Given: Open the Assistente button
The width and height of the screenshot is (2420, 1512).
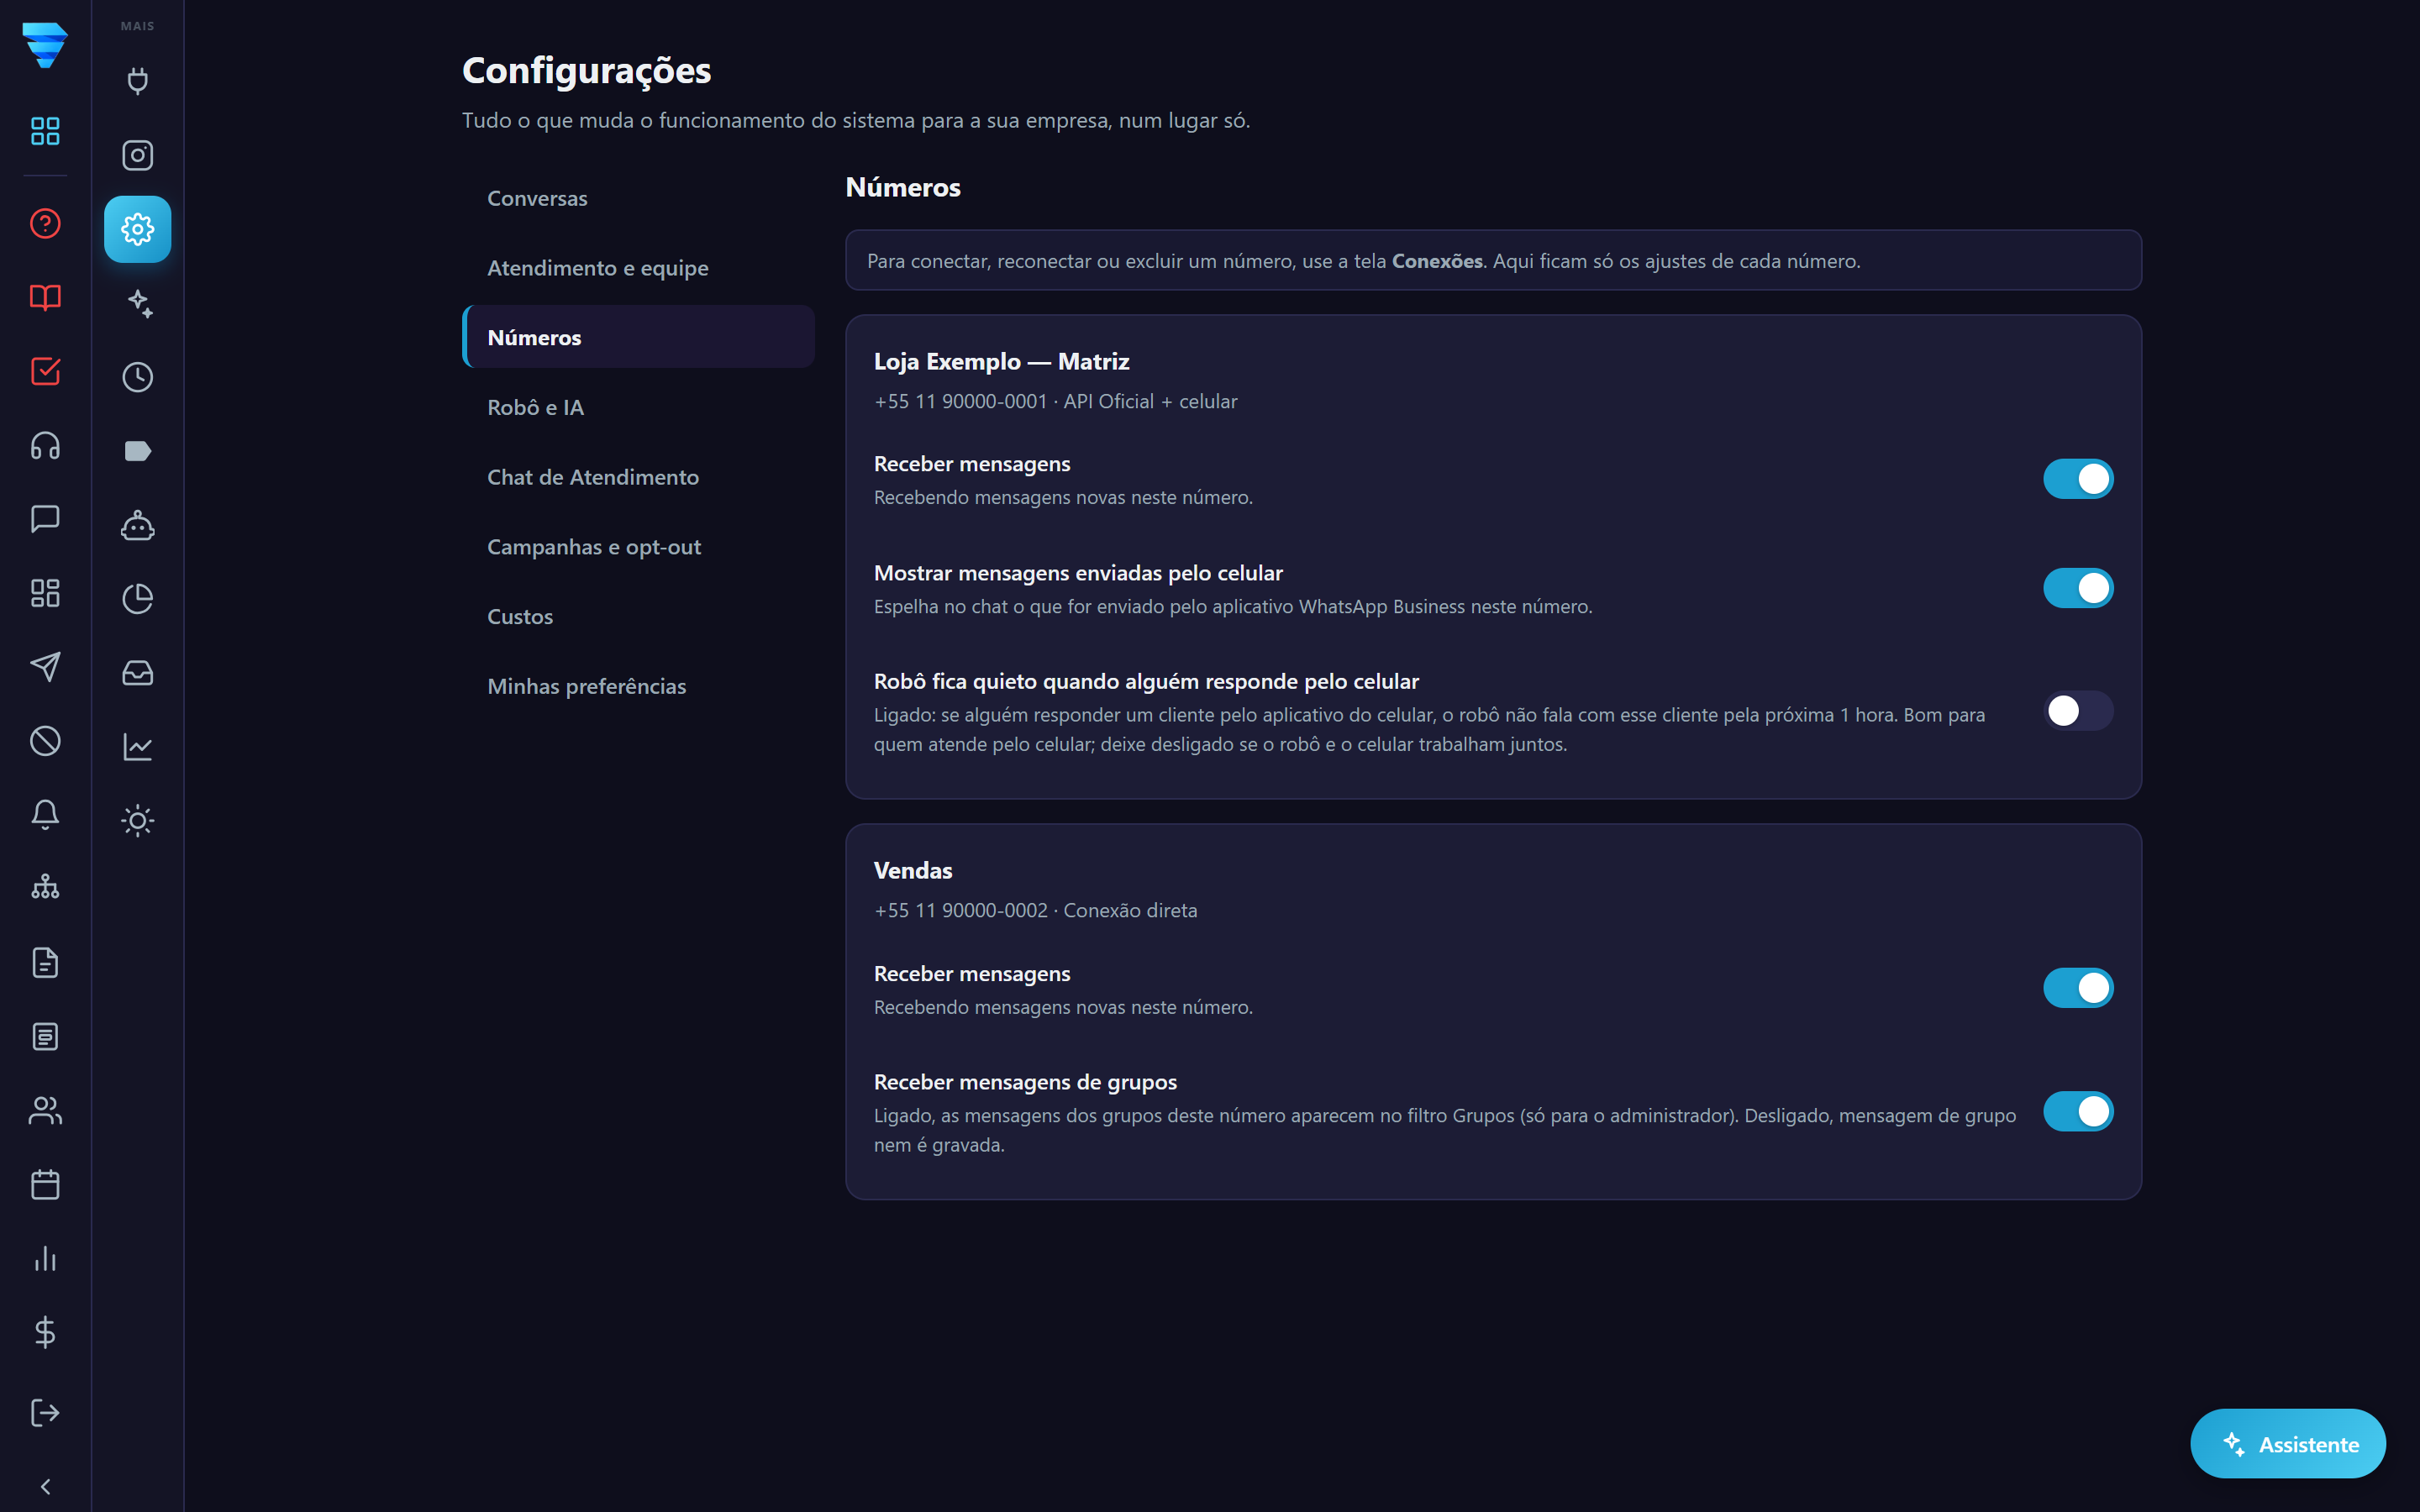Looking at the screenshot, I should [x=2287, y=1444].
